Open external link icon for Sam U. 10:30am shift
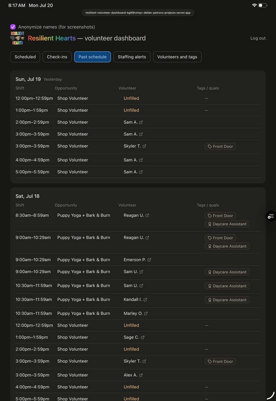The height and width of the screenshot is (401, 276). [x=141, y=286]
